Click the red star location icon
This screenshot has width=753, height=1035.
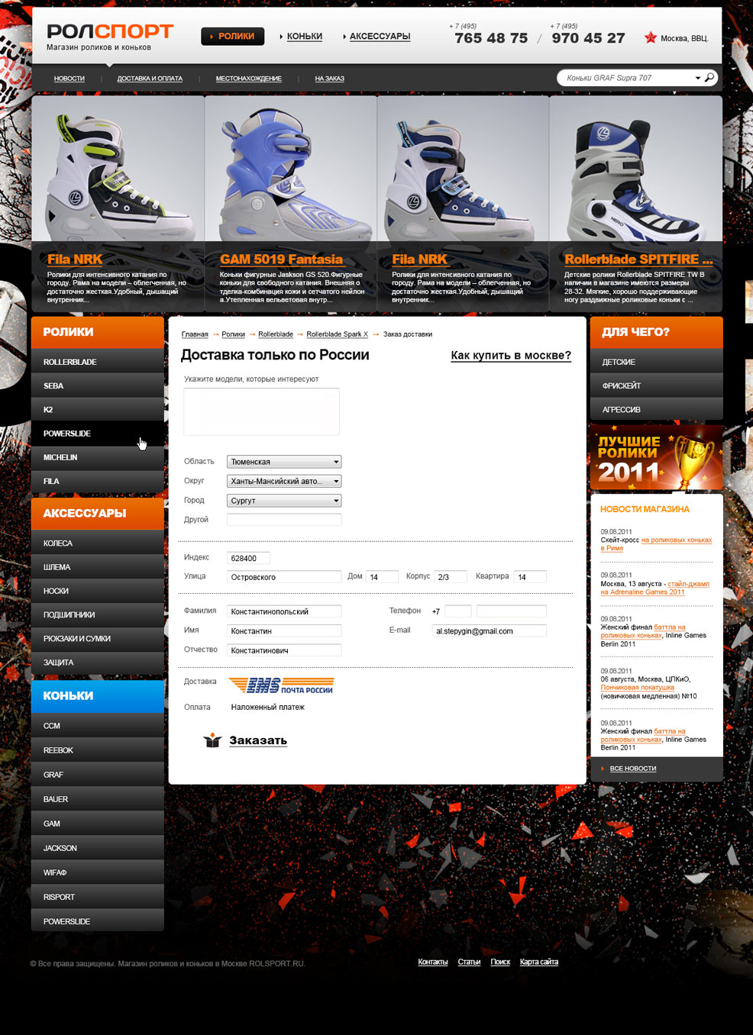[x=651, y=37]
